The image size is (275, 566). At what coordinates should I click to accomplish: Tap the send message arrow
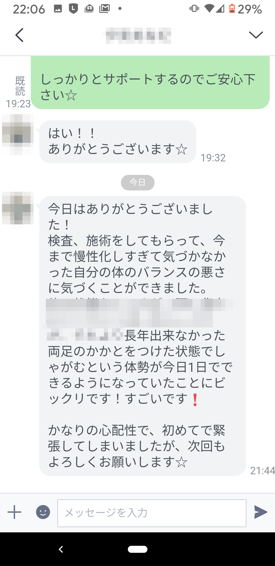click(x=261, y=512)
